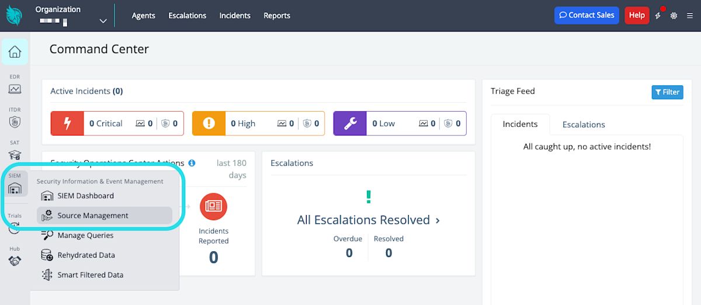Click the Incidents Reported count
This screenshot has height=305, width=701.
(x=214, y=257)
